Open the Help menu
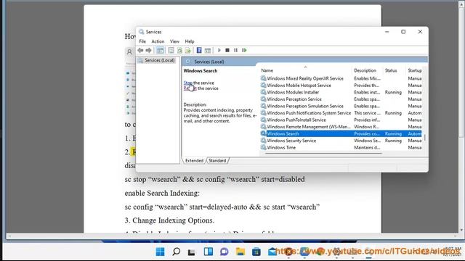Screen dimensions: 465x261 click(x=190, y=41)
